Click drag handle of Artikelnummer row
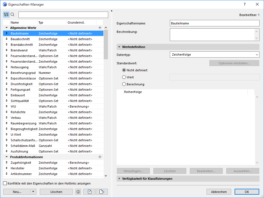Image resolution: width=264 pixels, height=198 pixels. coord(6,174)
